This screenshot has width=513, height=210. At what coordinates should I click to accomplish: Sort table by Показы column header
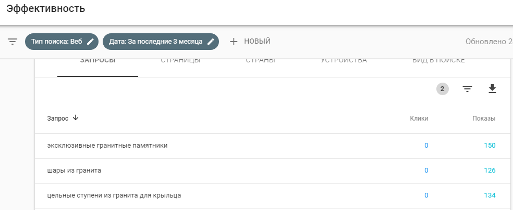point(483,119)
